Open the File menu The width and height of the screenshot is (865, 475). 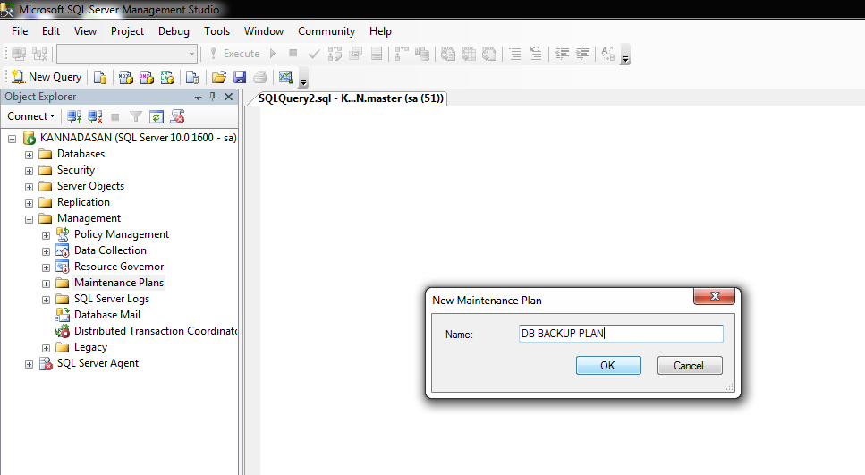click(20, 31)
